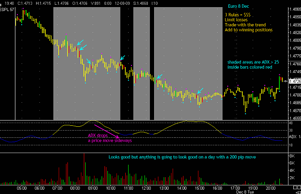Click the 07:00 time axis label
The width and height of the screenshot is (301, 194).
click(x=57, y=188)
